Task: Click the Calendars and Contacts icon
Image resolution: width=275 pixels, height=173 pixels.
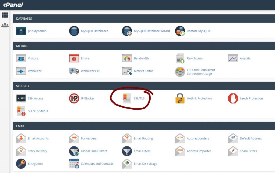Action: tap(74, 164)
